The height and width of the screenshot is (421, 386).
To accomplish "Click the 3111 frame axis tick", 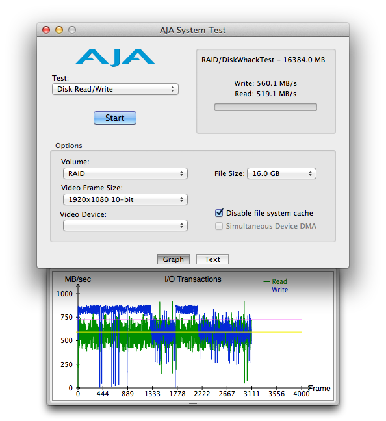I will pos(251,394).
